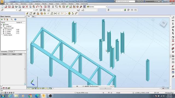Screen dimensions: 175x98
Task: Click the red cube icon in right toolbar
Action: [x=173, y=48]
